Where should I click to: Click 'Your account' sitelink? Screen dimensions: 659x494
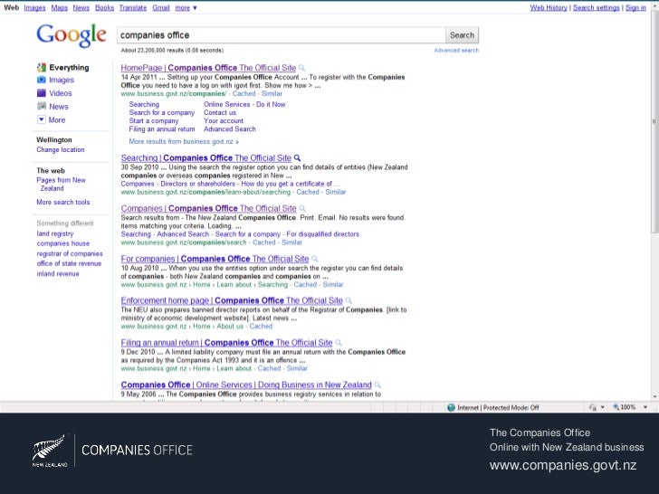pos(224,120)
